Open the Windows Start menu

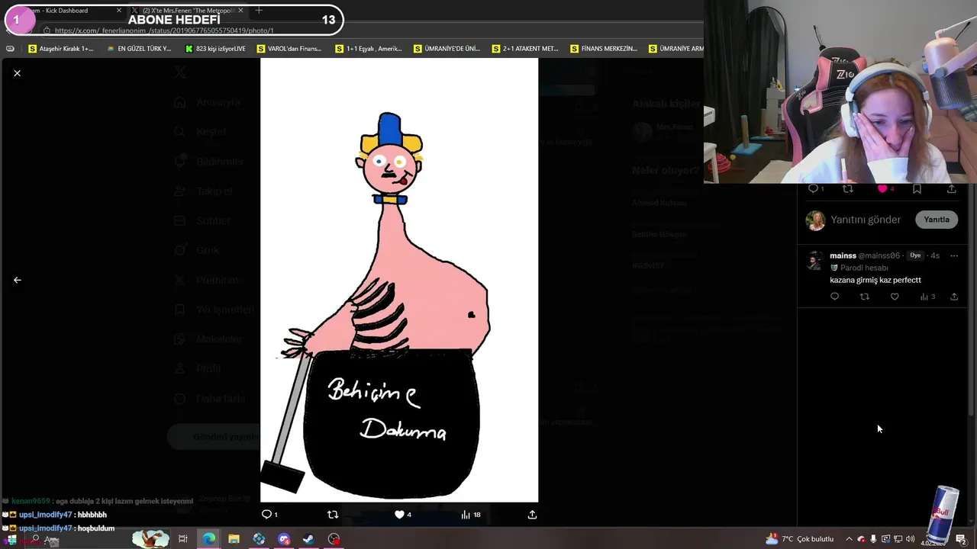click(11, 539)
